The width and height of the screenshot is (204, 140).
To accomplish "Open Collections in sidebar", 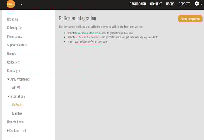I will point(14,62).
